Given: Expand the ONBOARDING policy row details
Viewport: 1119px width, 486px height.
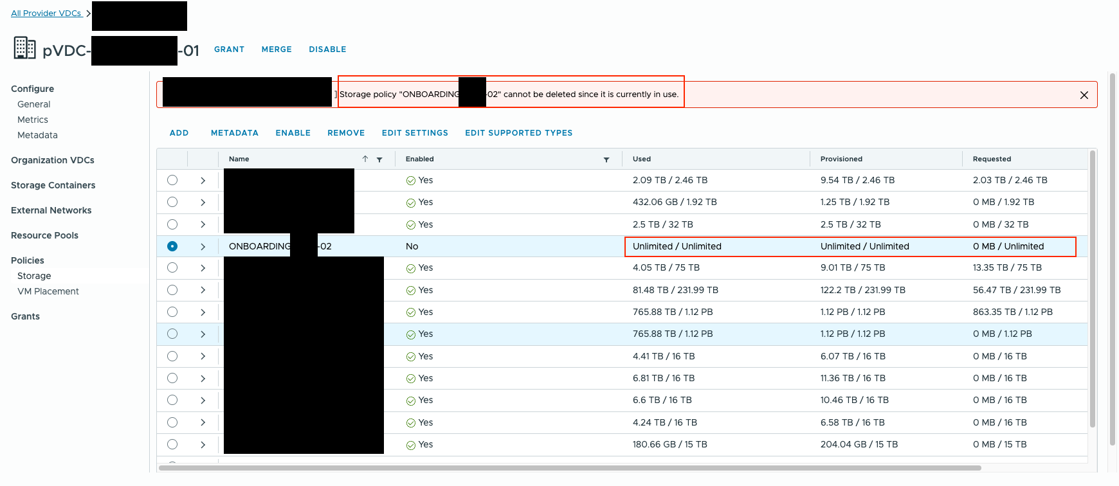Looking at the screenshot, I should pos(203,246).
